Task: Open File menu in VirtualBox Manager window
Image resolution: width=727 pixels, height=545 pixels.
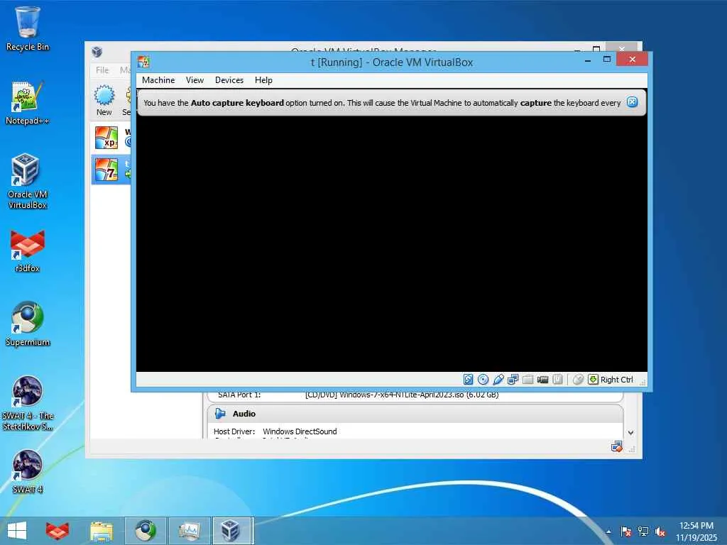Action: (x=102, y=70)
